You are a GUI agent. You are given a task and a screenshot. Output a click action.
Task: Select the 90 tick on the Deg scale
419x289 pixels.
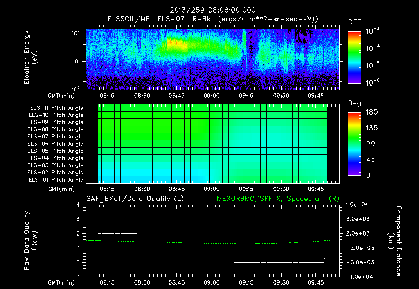click(371, 144)
